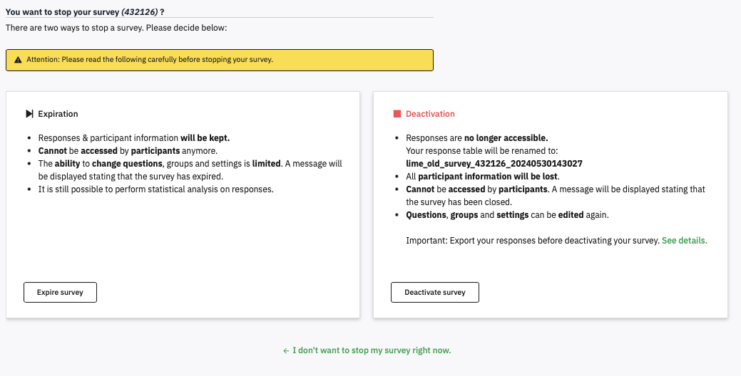
Task: Click the red Deactivation card heading
Action: (430, 114)
